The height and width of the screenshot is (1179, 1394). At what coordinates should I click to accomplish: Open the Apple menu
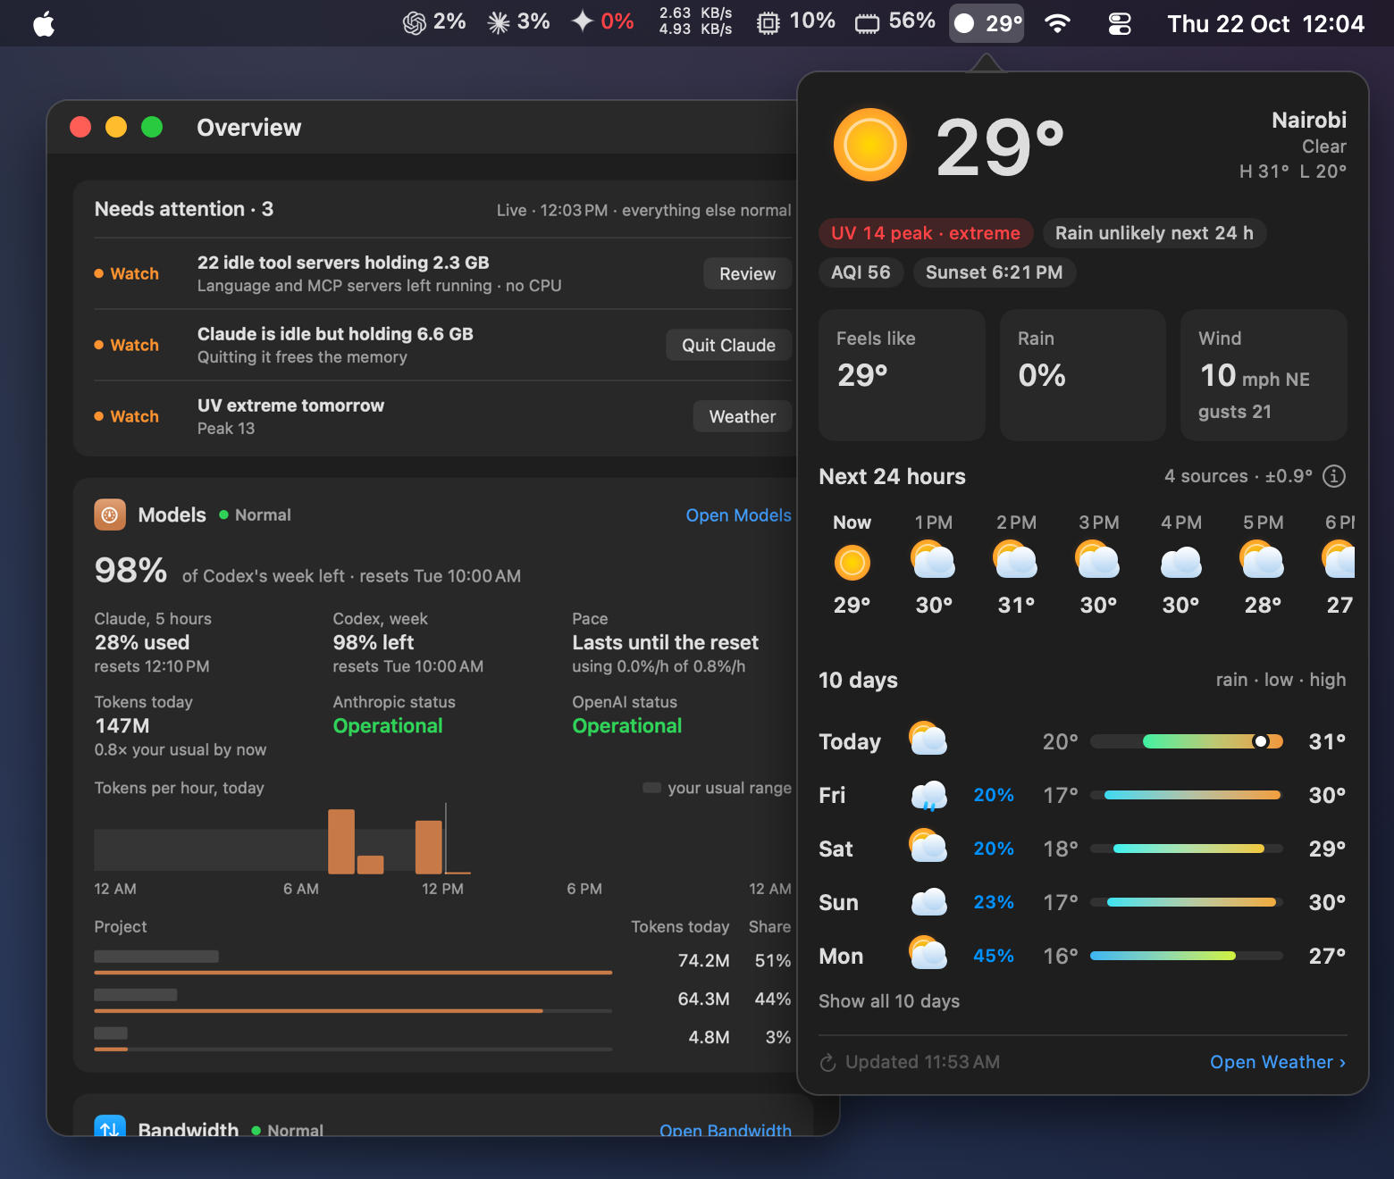tap(44, 23)
